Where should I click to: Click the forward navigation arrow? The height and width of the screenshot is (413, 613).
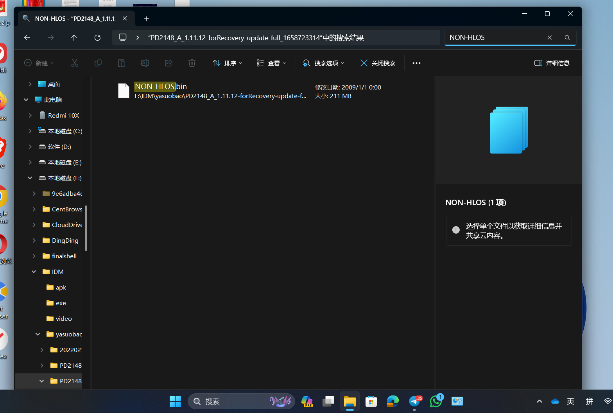pos(50,38)
